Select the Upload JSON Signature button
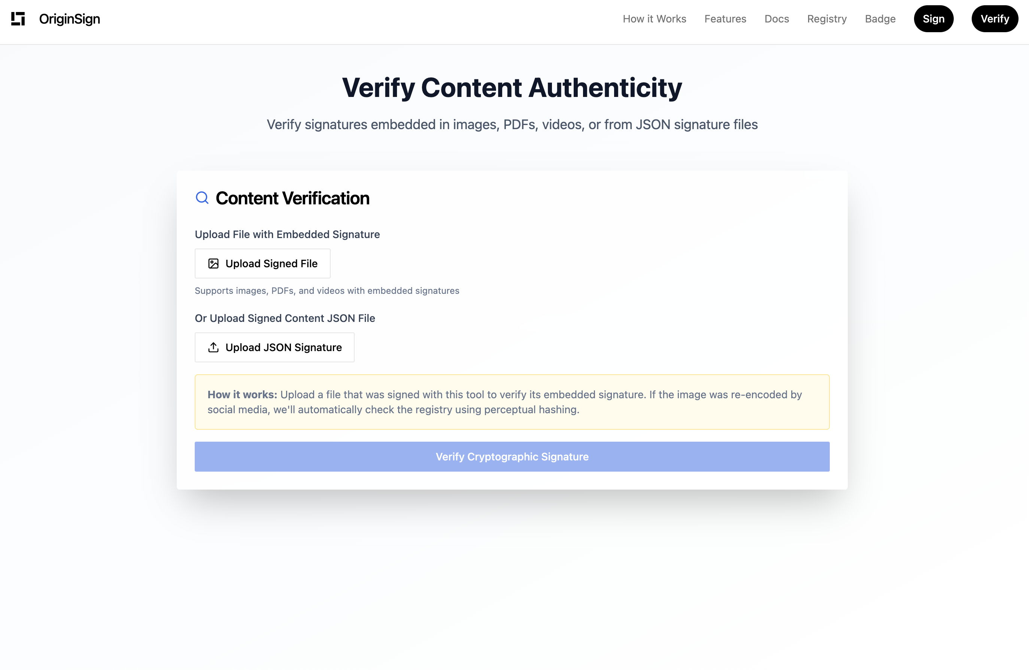The height and width of the screenshot is (670, 1029). 274,347
